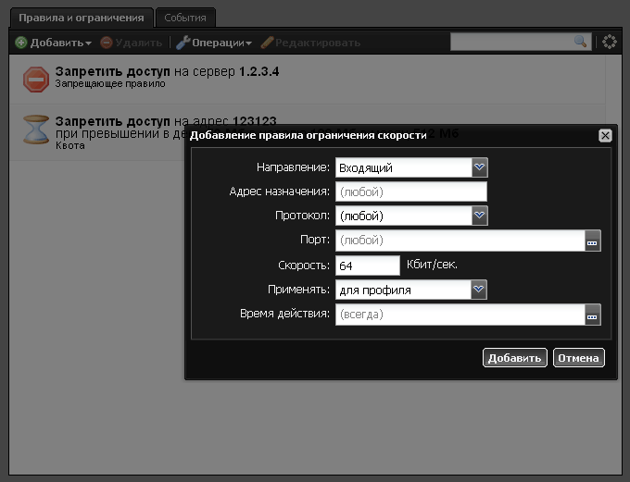Image resolution: width=630 pixels, height=482 pixels.
Task: Open the Операции dropdown menu
Action: (x=214, y=43)
